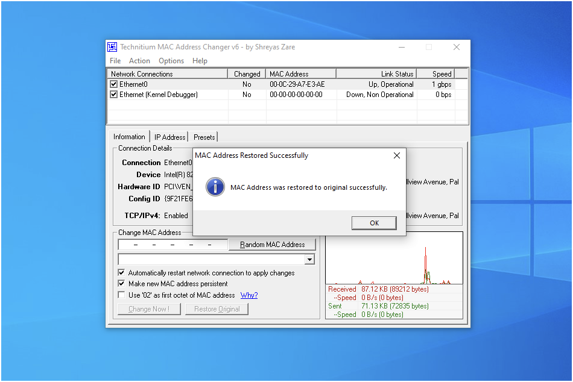
Task: Sort by Changed column header
Action: tap(247, 74)
